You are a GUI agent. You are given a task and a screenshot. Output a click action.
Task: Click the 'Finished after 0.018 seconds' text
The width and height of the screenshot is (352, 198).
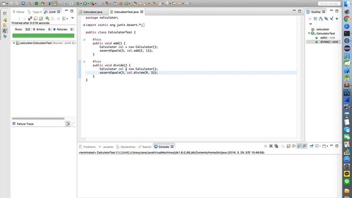[31, 23]
